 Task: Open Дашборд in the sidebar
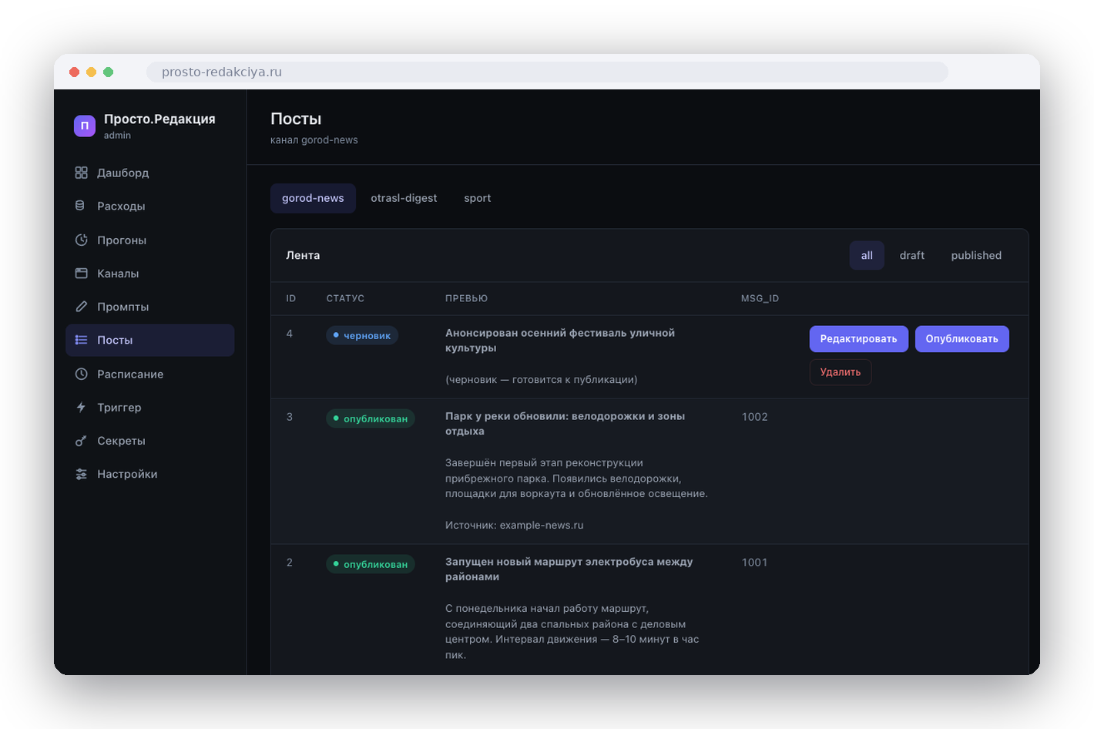click(x=150, y=173)
